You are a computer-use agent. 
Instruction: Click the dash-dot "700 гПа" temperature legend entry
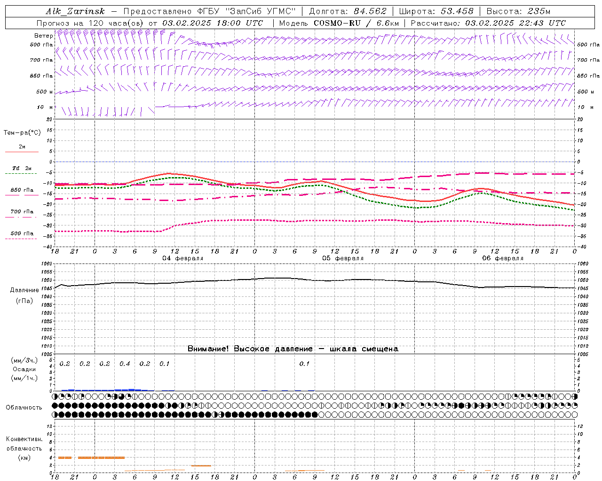point(22,214)
